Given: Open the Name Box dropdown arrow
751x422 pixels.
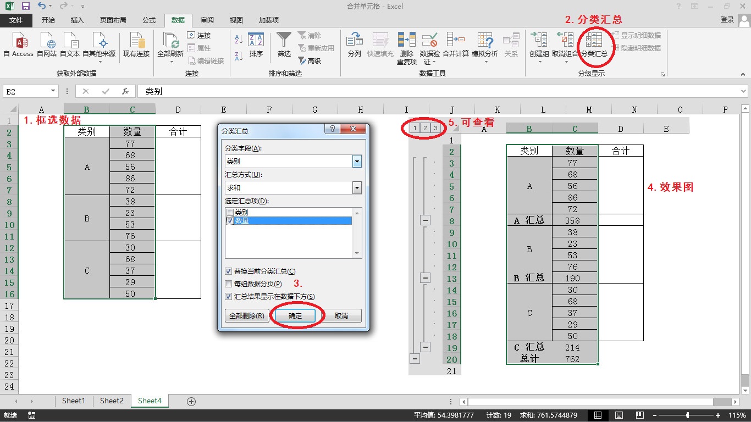Looking at the screenshot, I should (x=53, y=91).
